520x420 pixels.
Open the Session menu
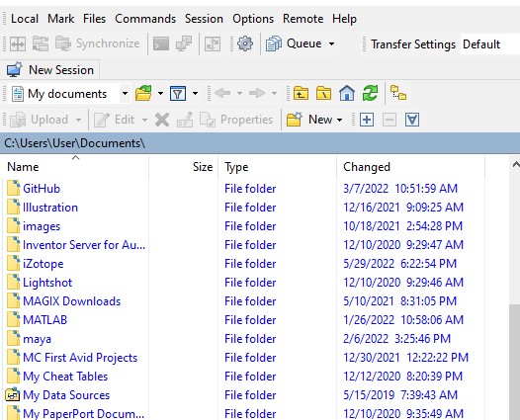pyautogui.click(x=204, y=19)
